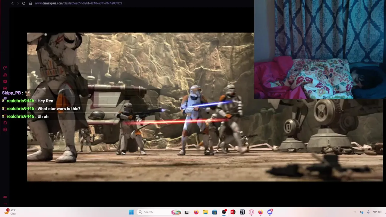Viewport: 386px width, 217px height.
Task: Open the black X-logo app on taskbar
Action: click(242, 212)
